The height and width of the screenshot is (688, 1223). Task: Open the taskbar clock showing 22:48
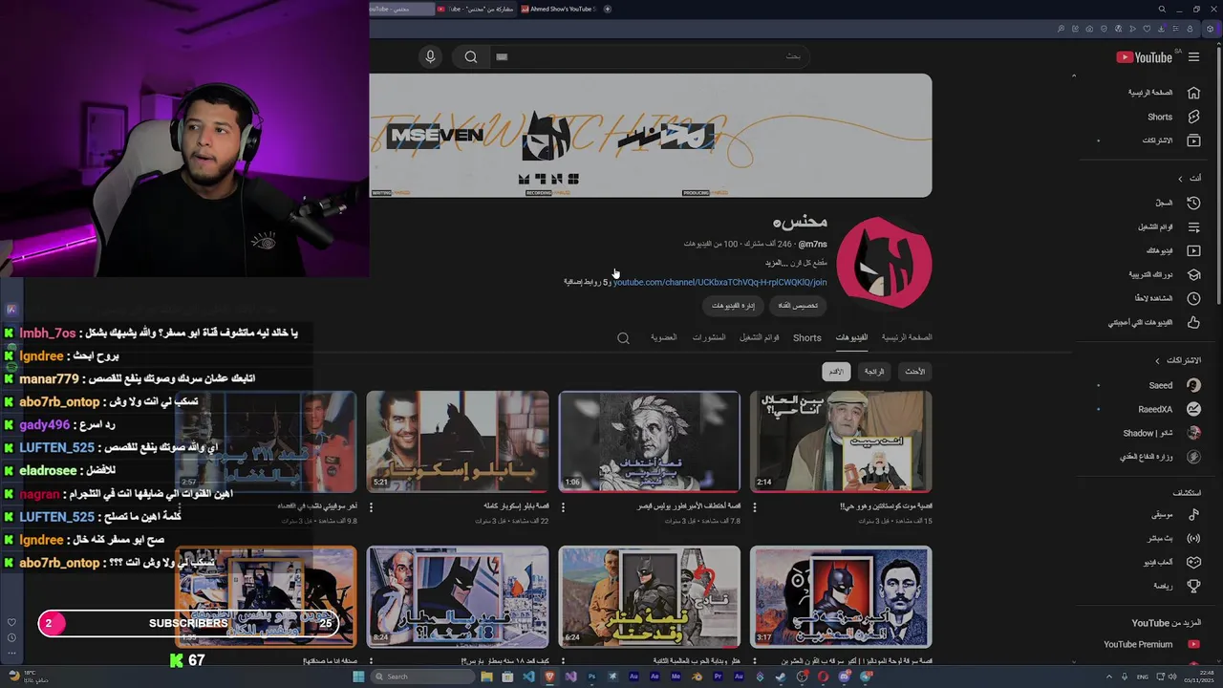click(x=1197, y=677)
